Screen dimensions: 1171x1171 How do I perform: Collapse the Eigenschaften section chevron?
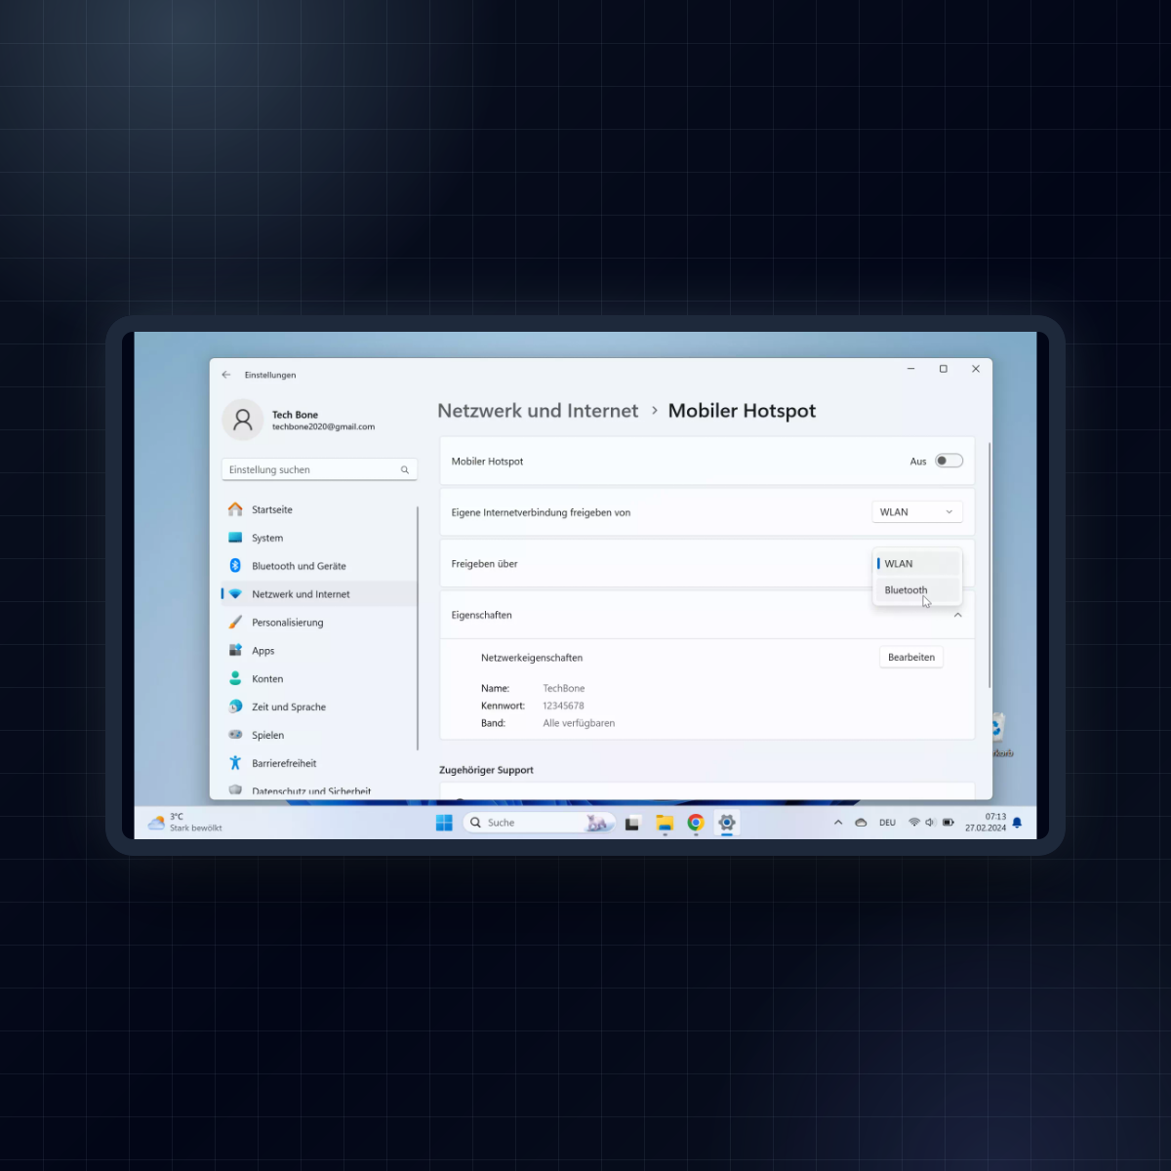point(957,615)
